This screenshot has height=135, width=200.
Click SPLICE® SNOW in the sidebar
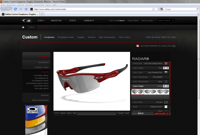(41, 88)
